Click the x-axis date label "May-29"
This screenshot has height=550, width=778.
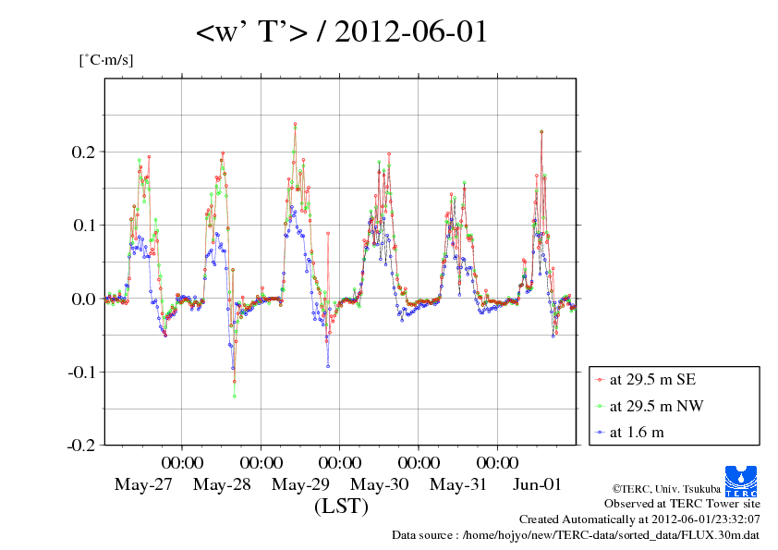tap(300, 484)
